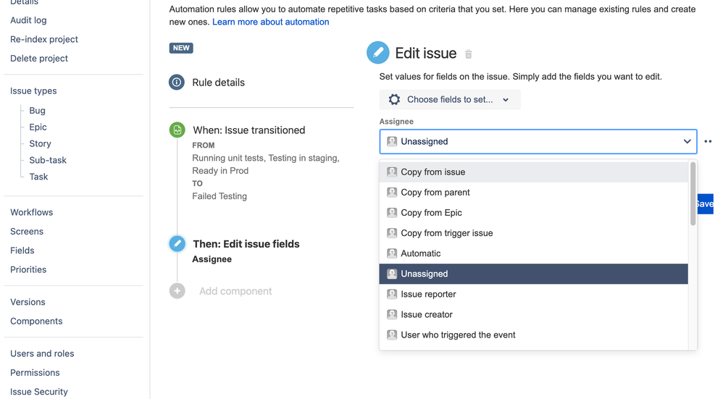Choose Copy from Epic option
Image resolution: width=723 pixels, height=399 pixels.
point(431,213)
